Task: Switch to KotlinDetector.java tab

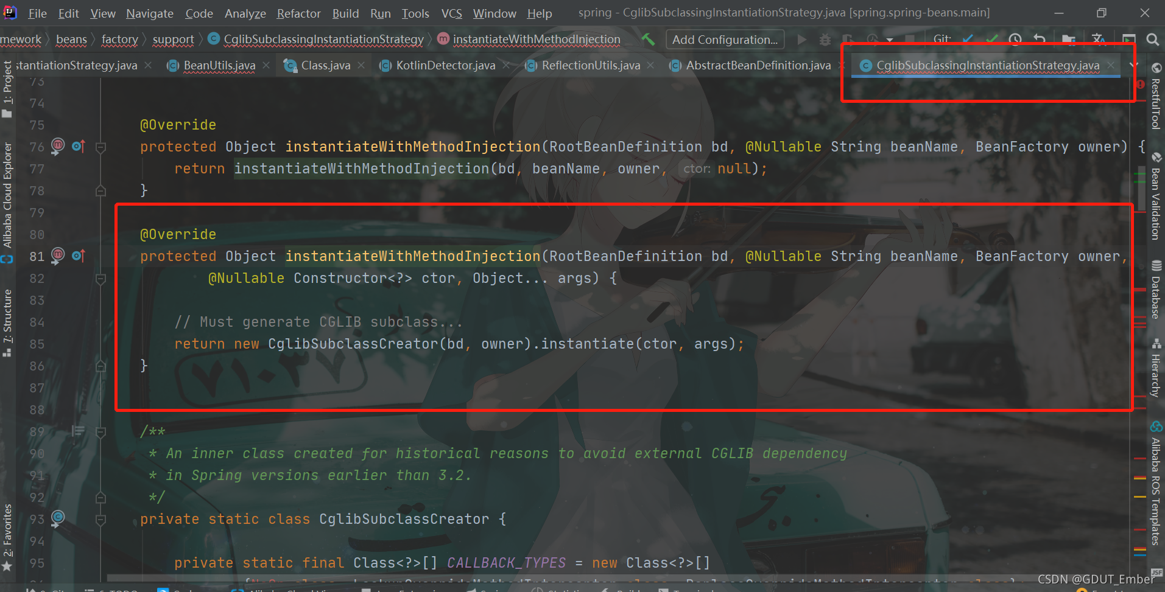Action: [445, 65]
